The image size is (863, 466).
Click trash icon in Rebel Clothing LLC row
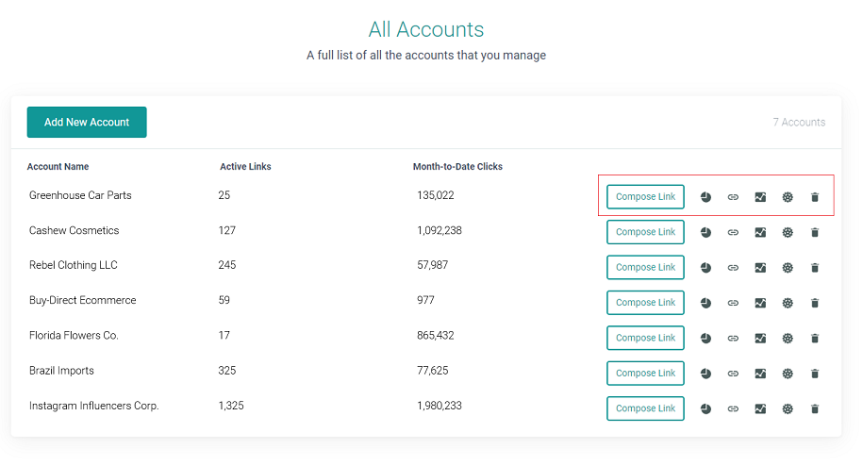click(815, 267)
